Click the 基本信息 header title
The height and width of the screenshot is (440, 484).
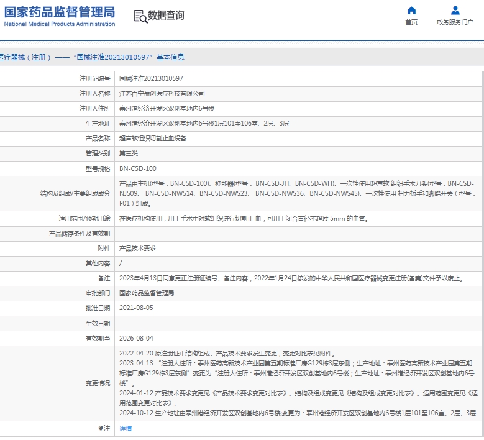tap(170, 57)
